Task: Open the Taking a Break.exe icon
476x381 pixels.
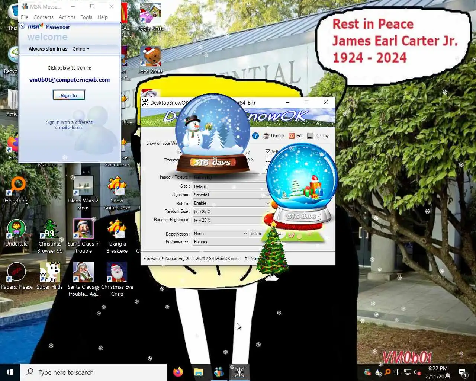Action: (117, 237)
